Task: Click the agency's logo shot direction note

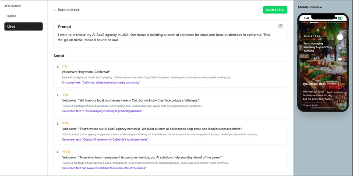Action: pos(160,134)
